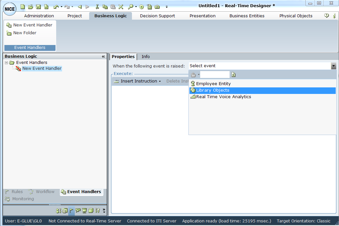Image resolution: width=339 pixels, height=226 pixels.
Task: Expand the magnifier search dropdown arrow
Action: click(136, 7)
